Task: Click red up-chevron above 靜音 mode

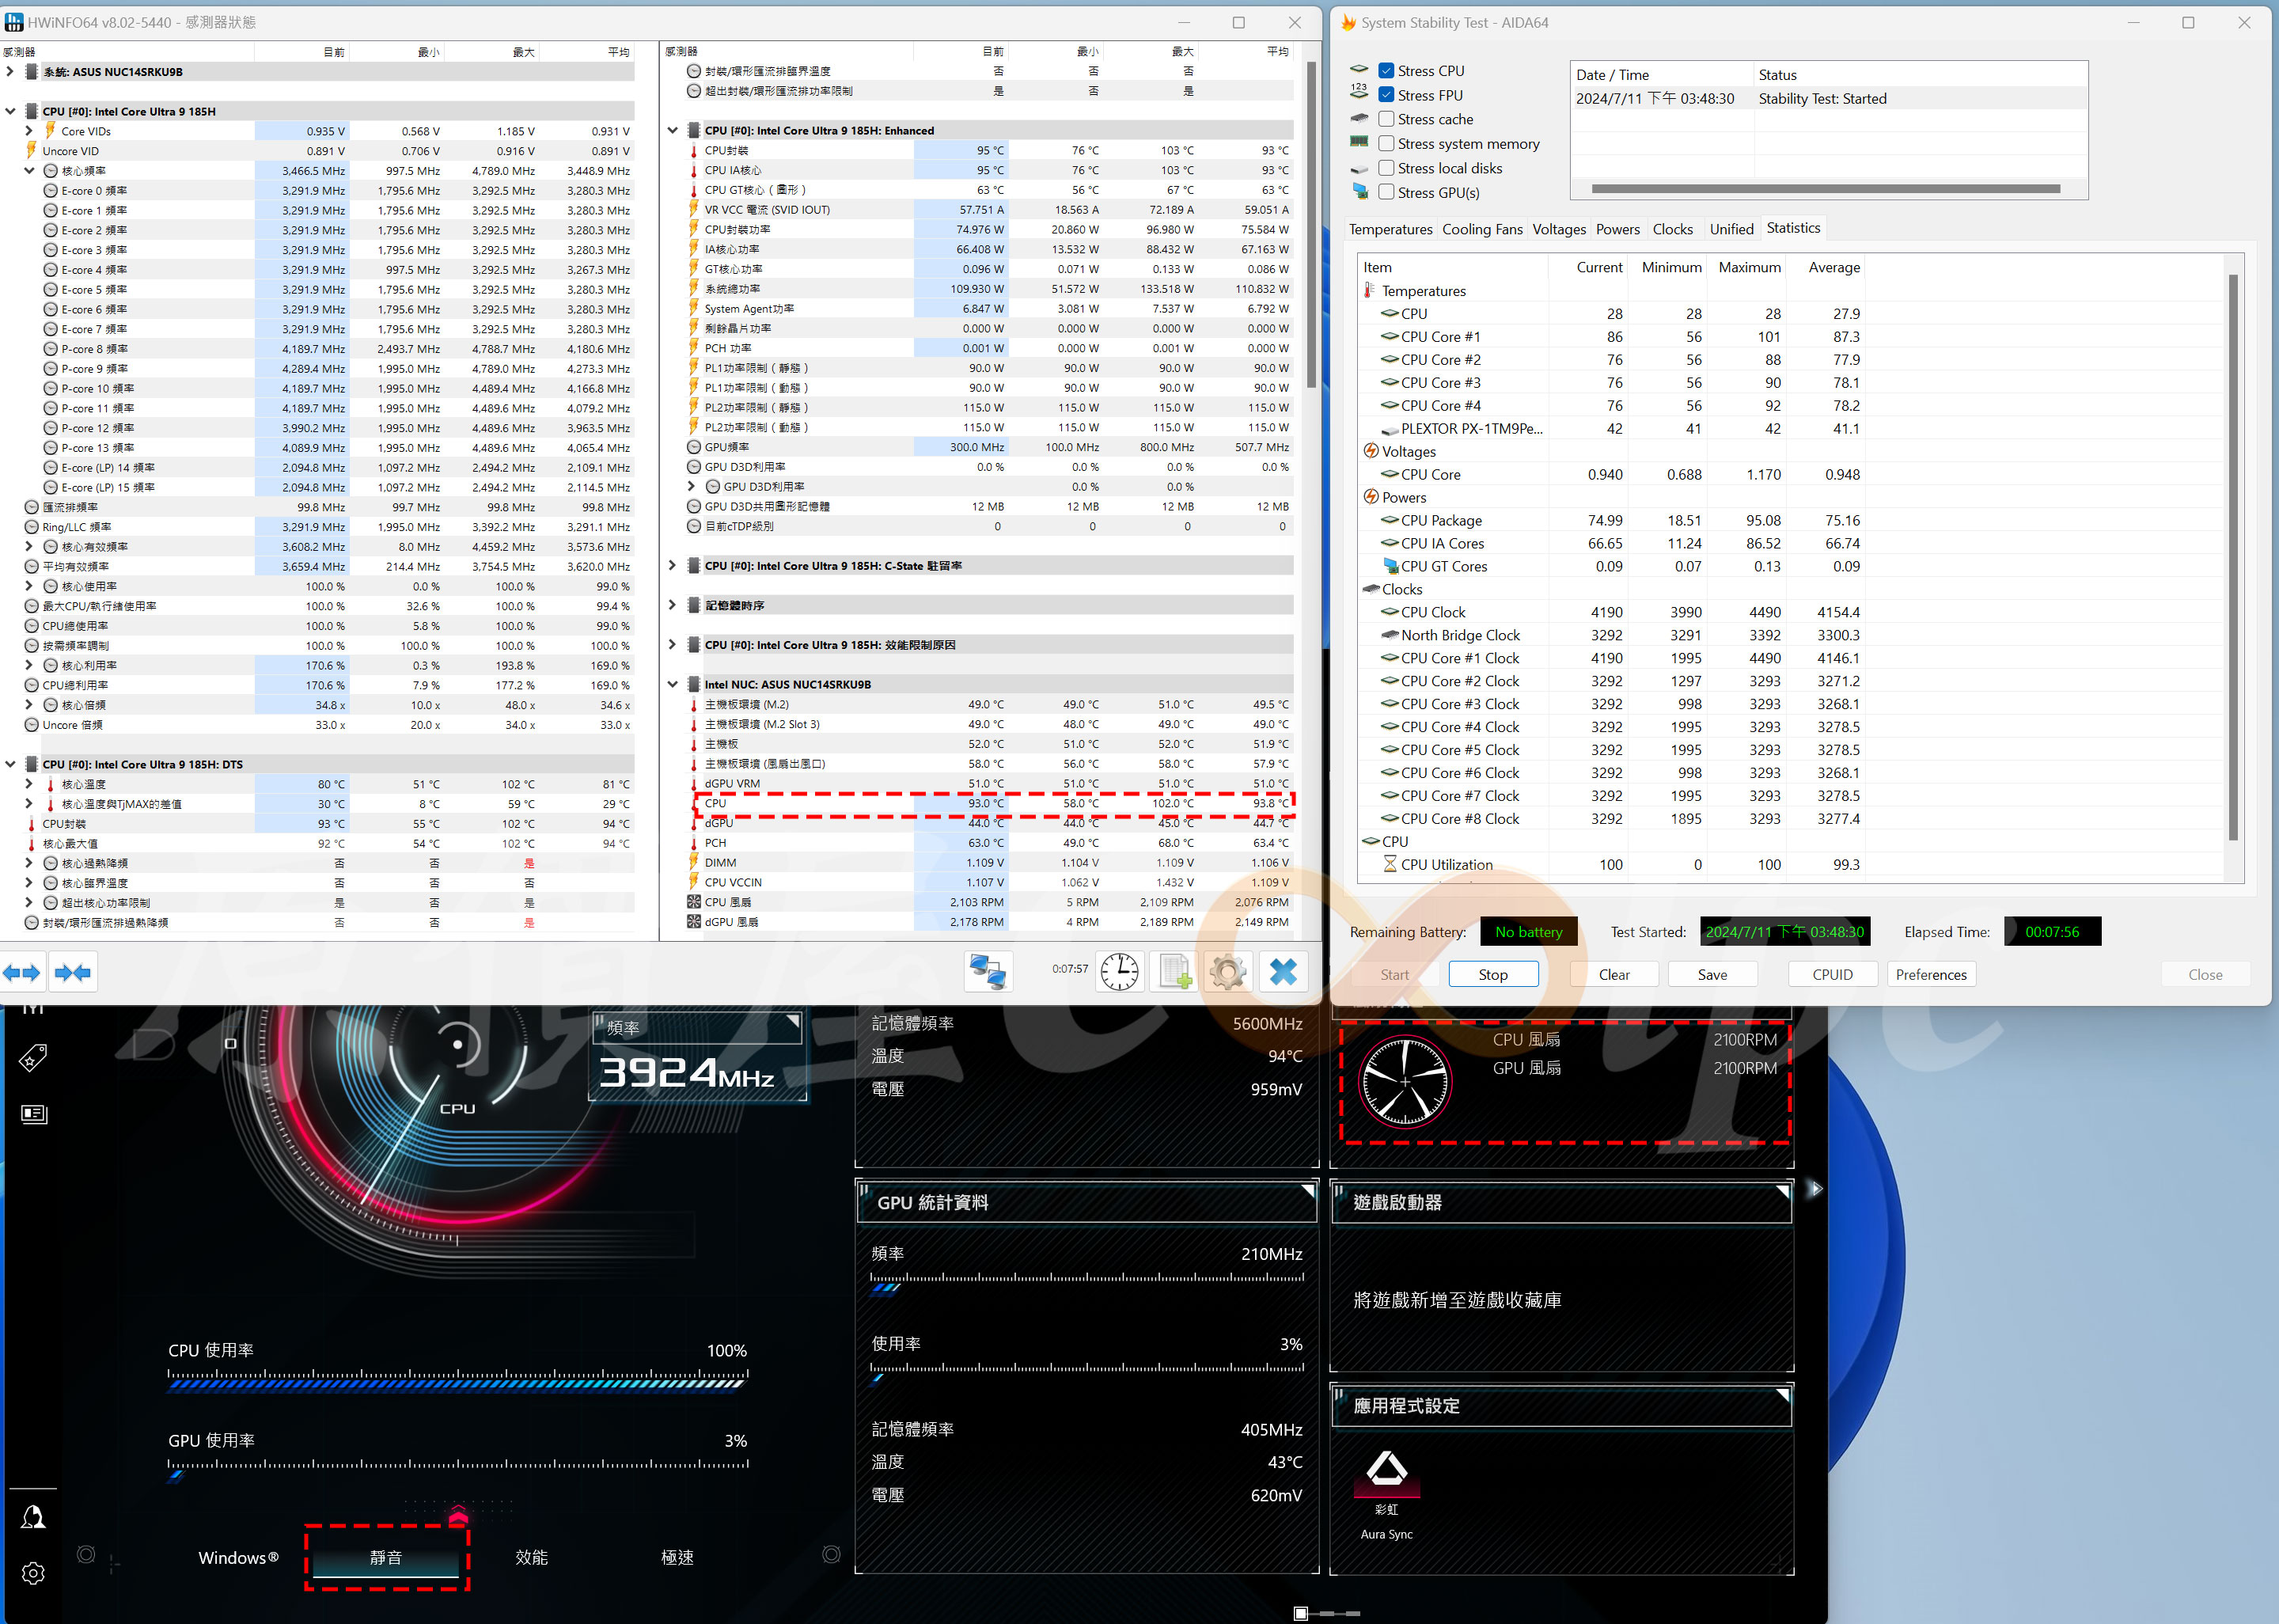Action: point(458,1515)
